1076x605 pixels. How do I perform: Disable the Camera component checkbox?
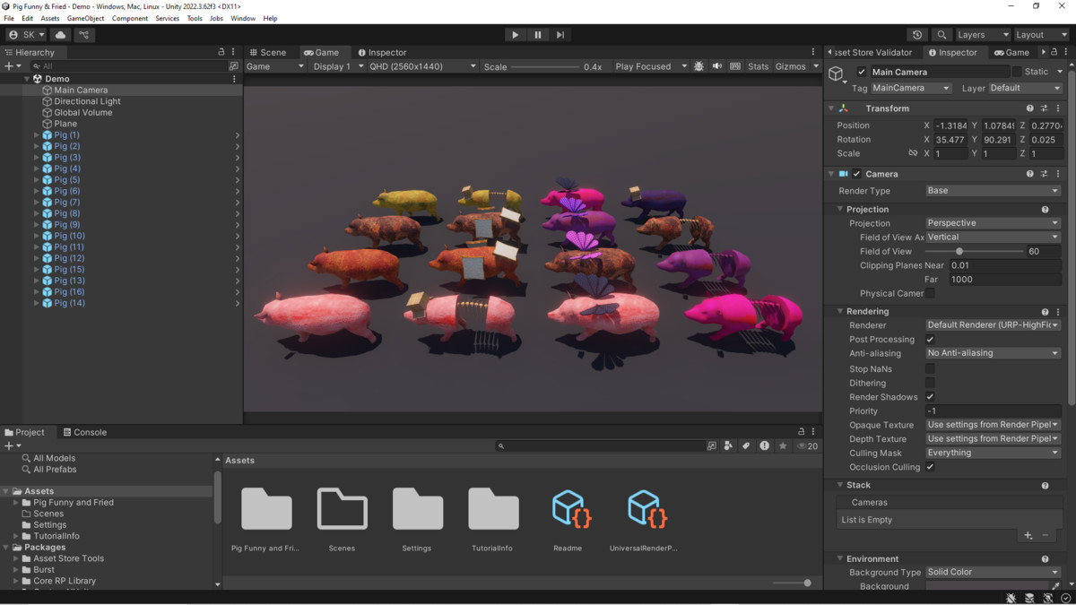[x=857, y=174]
